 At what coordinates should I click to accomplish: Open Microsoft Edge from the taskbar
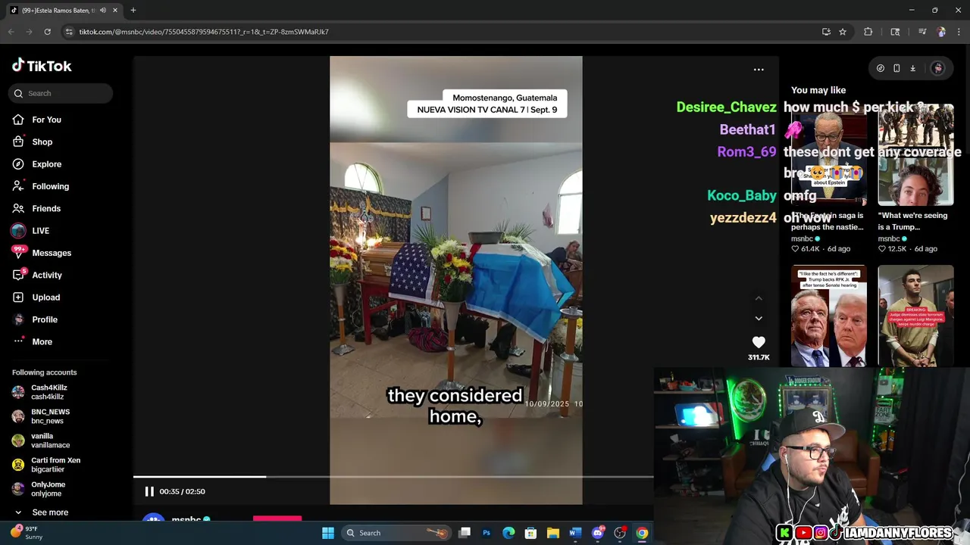click(x=508, y=533)
